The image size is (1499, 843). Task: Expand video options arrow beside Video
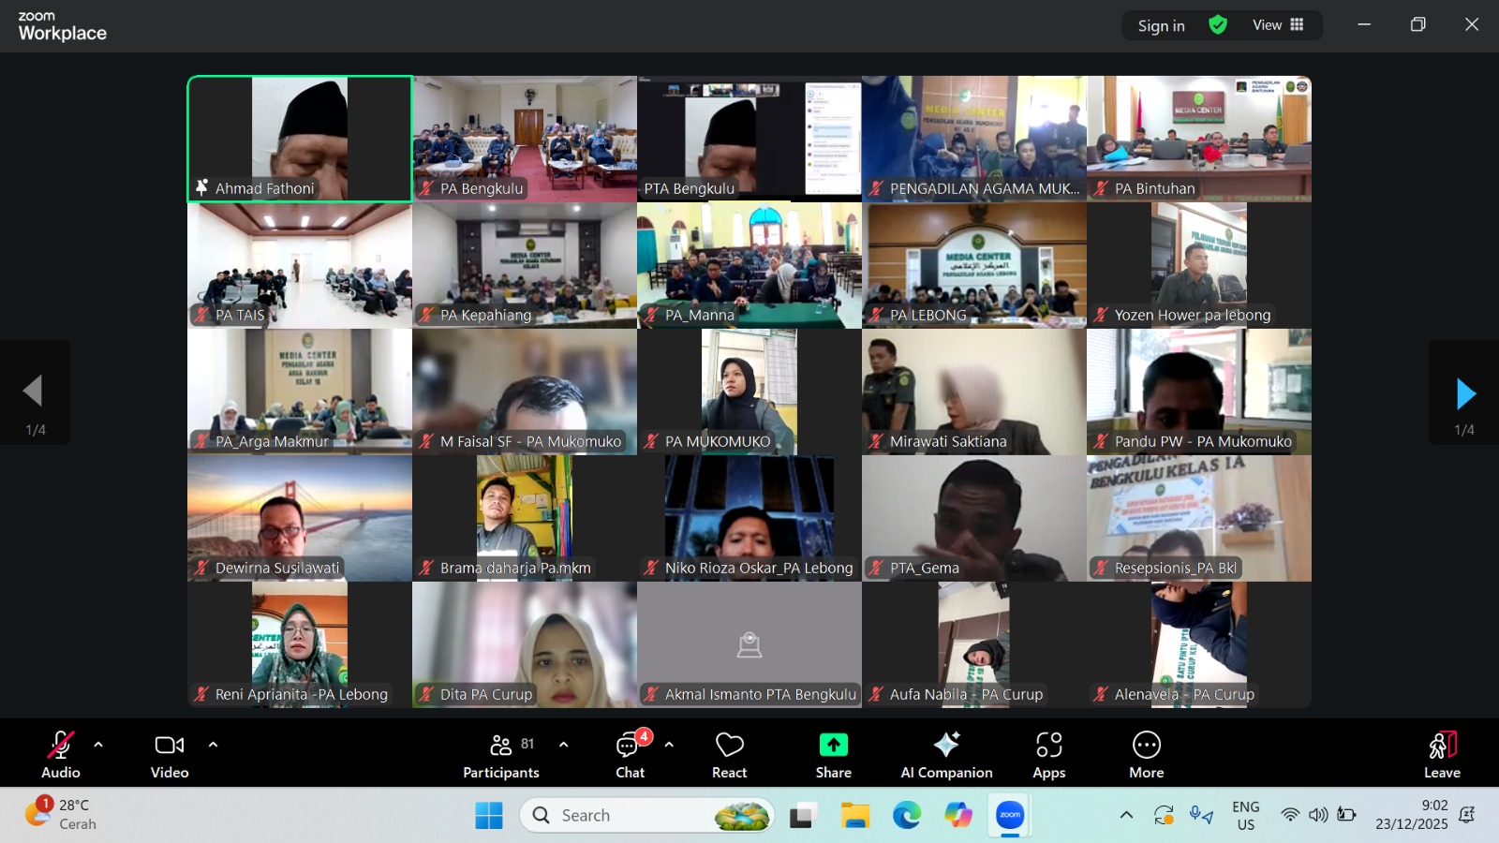[213, 745]
